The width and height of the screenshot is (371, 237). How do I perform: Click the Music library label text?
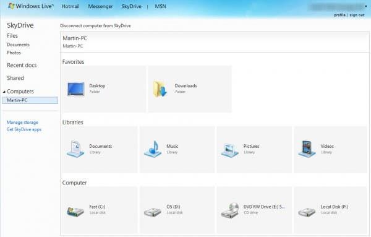pos(173,146)
